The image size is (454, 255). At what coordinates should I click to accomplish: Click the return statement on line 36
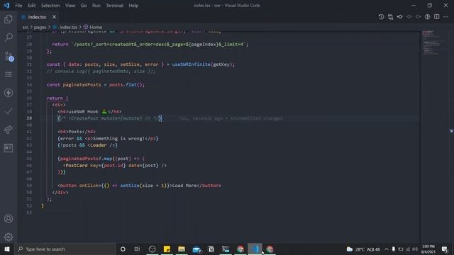pos(55,98)
